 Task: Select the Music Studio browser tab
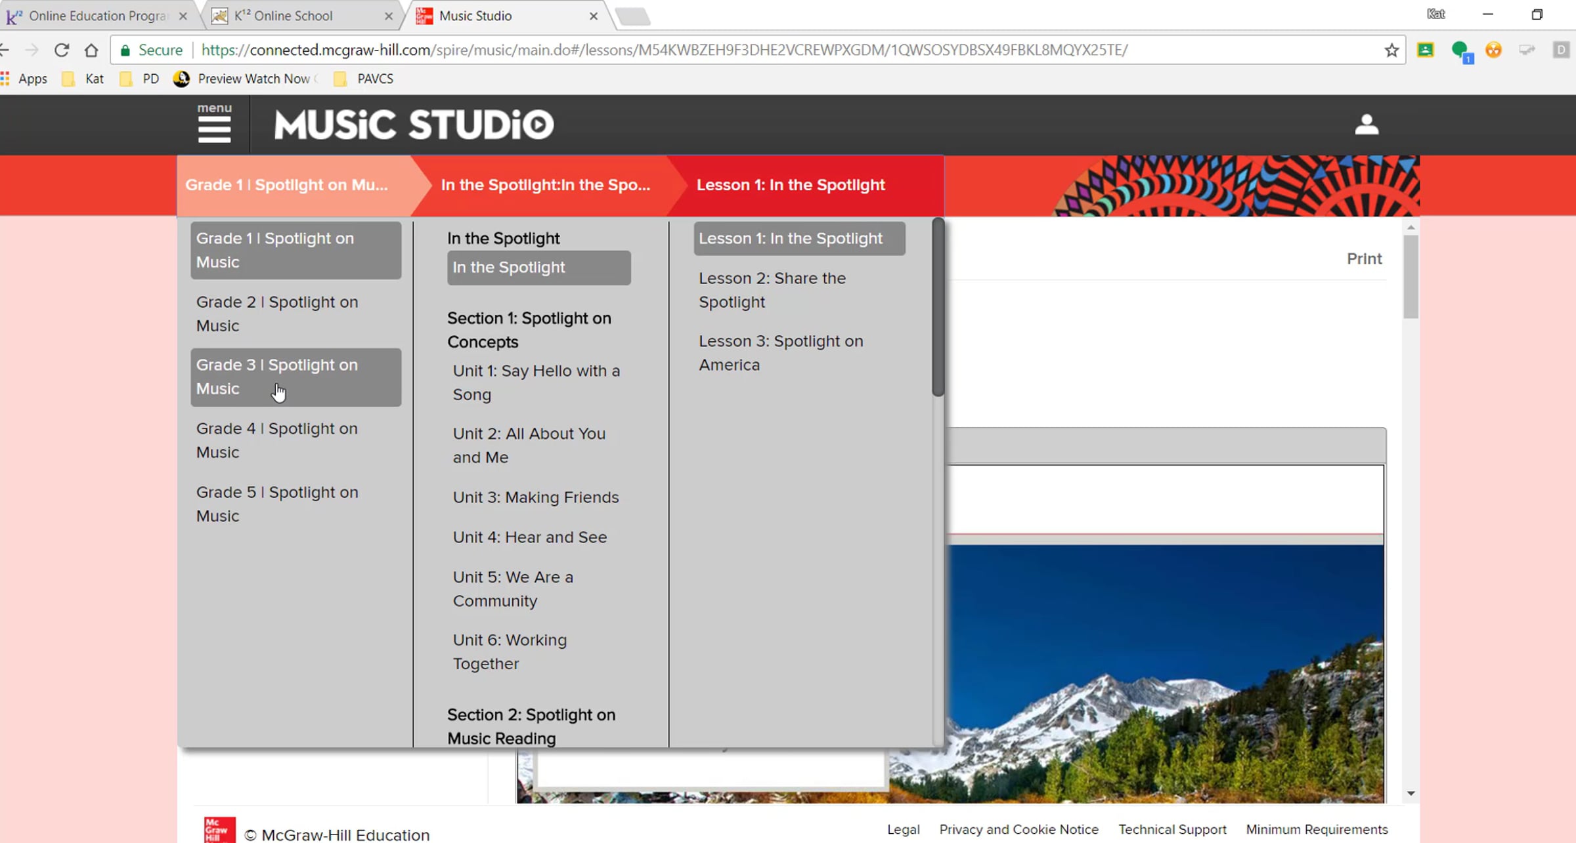tap(506, 16)
